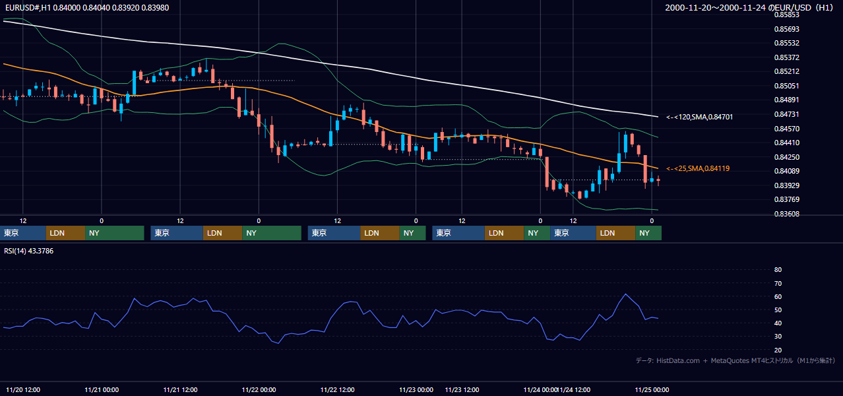Click RSI scale value 60
Screen dimensions: 843x396
pos(778,296)
